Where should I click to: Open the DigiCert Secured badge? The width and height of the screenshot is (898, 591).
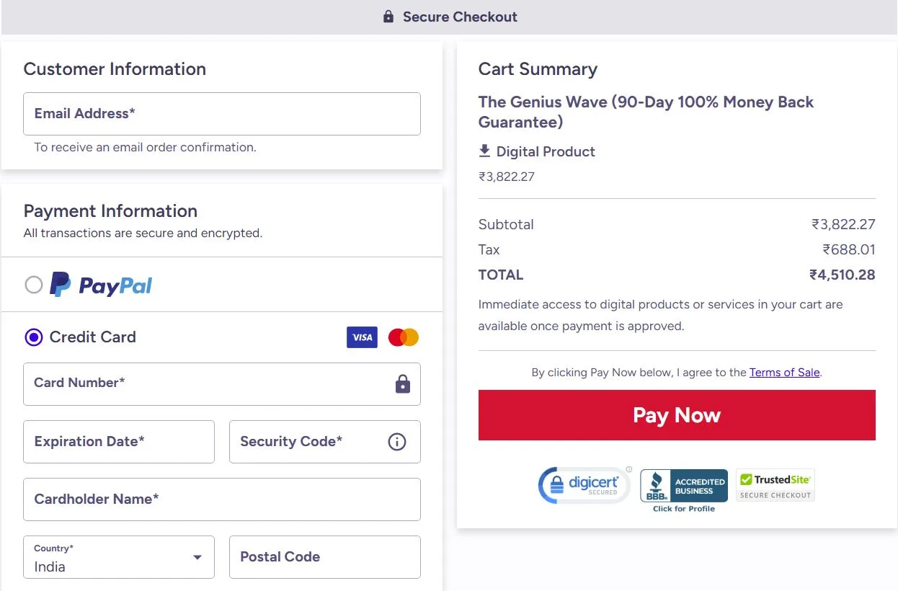(584, 485)
